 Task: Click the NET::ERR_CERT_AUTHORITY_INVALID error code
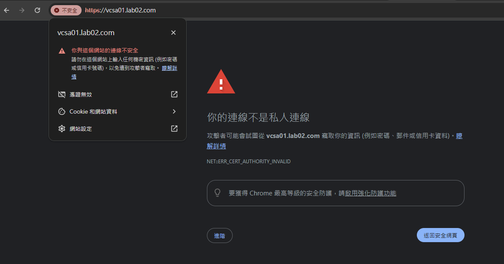249,161
